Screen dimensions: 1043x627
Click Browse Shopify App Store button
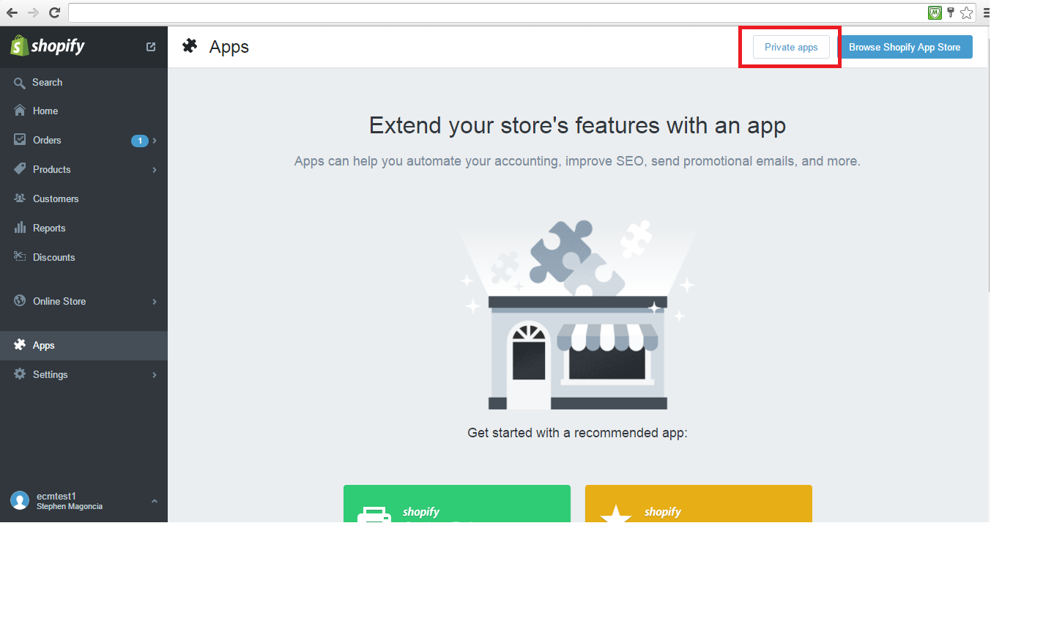[x=905, y=47]
